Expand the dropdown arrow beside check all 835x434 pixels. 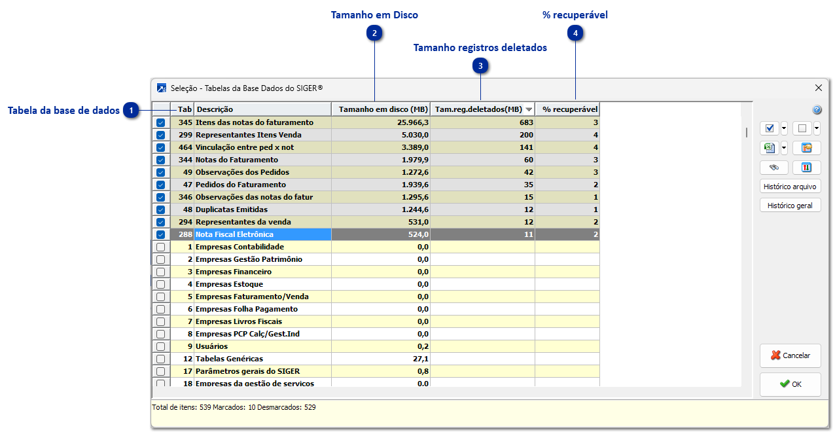pos(784,128)
